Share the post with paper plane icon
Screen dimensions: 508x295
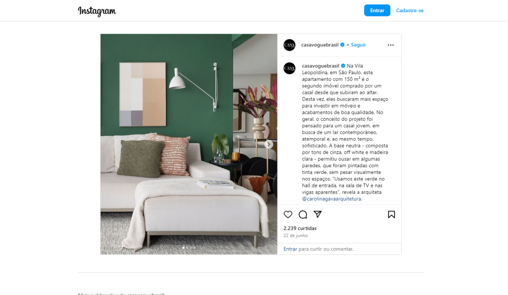[x=317, y=214]
